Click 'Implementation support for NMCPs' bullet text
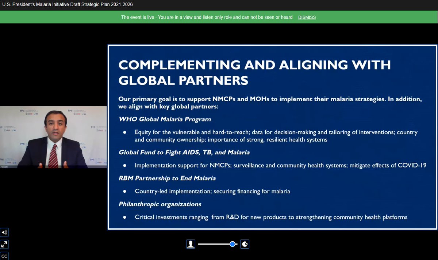 (x=281, y=165)
